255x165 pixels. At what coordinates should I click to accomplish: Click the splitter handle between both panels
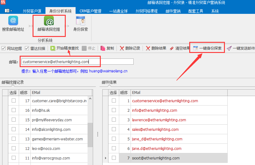click(98, 134)
